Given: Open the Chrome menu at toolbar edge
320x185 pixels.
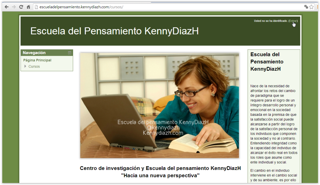Looking at the screenshot, I should [318, 7].
